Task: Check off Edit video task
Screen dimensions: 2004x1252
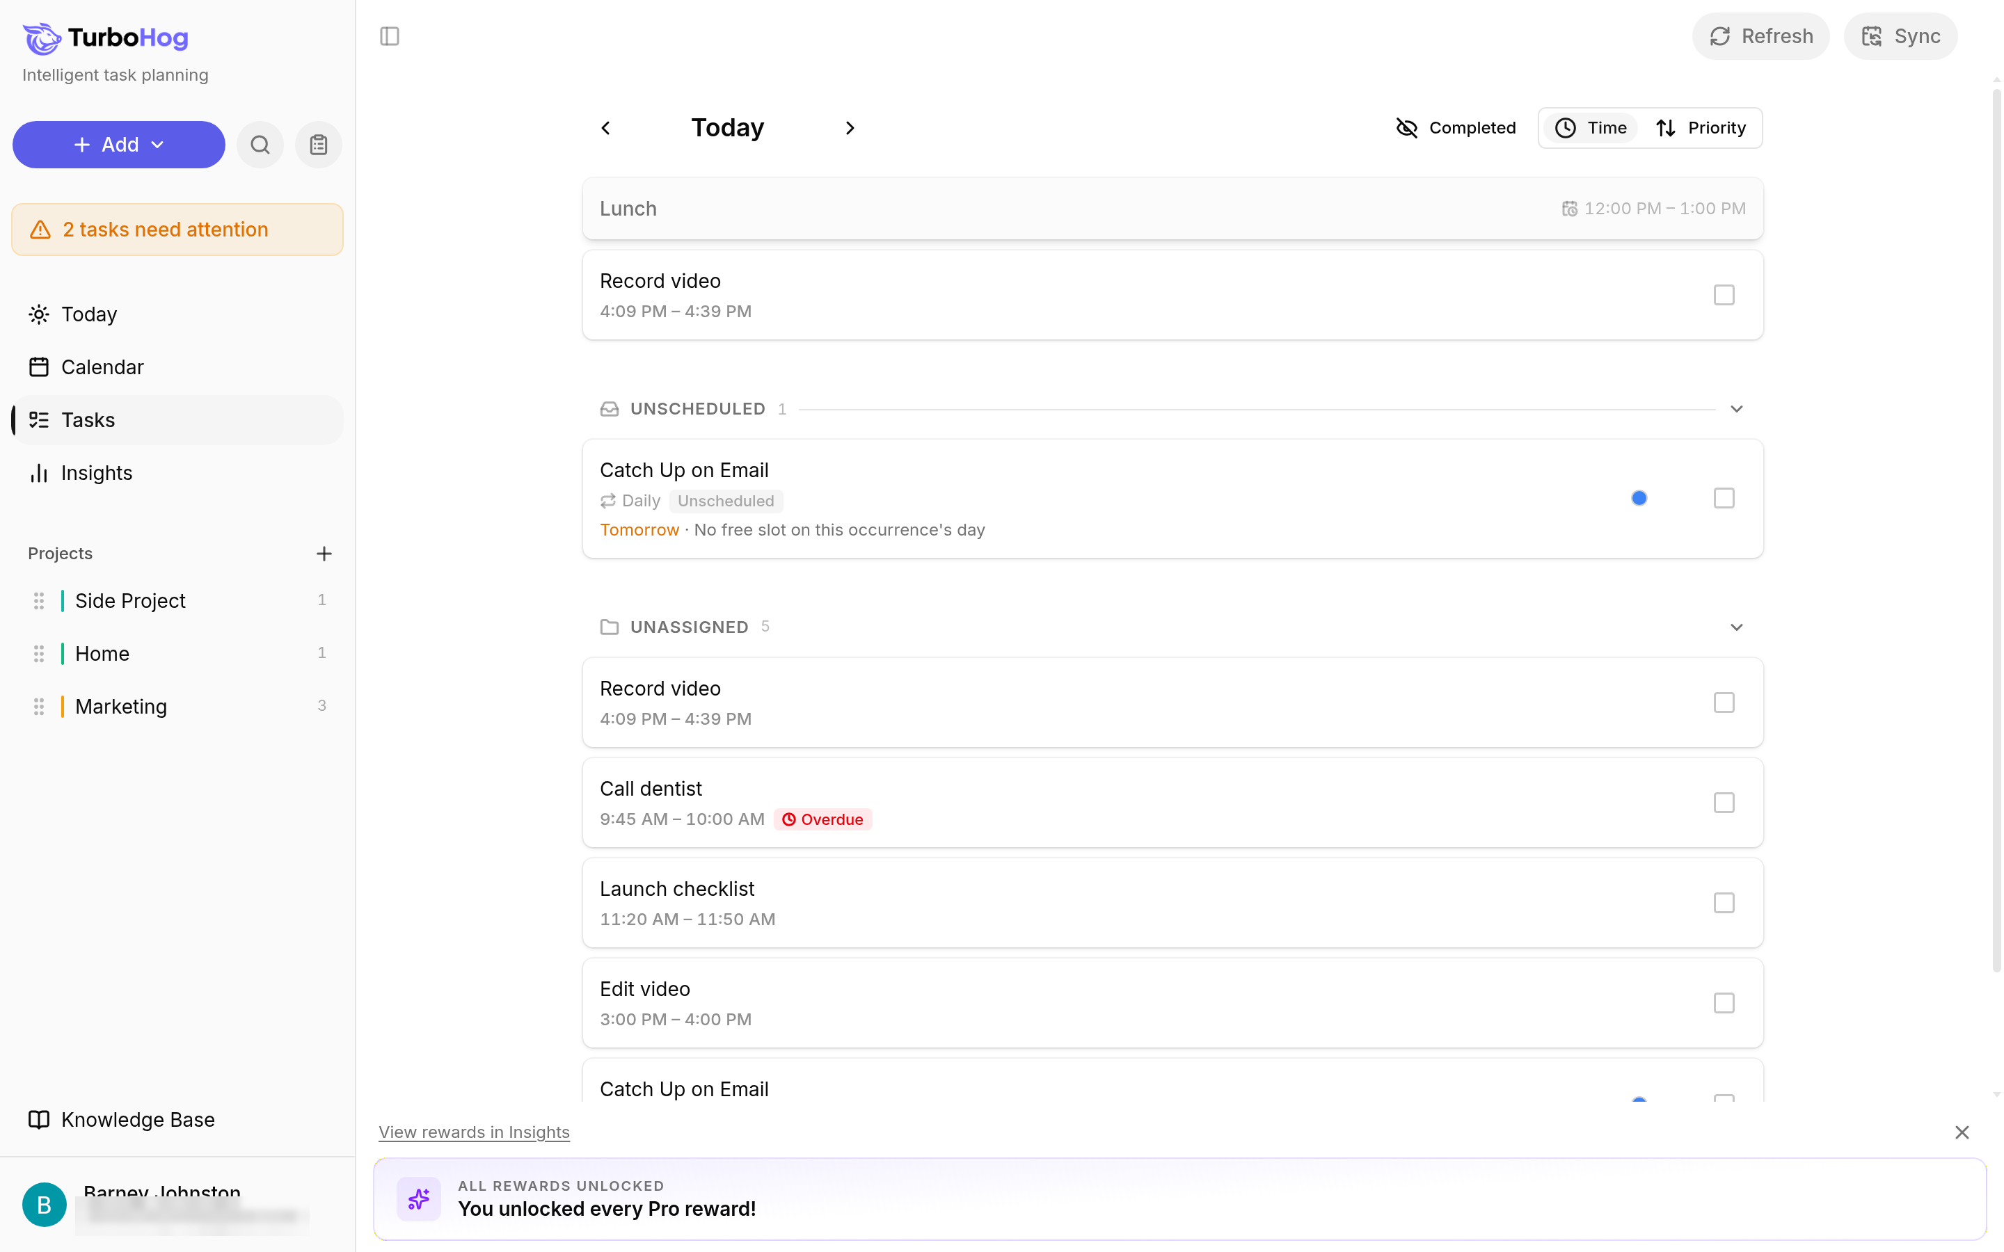Action: [1724, 1003]
